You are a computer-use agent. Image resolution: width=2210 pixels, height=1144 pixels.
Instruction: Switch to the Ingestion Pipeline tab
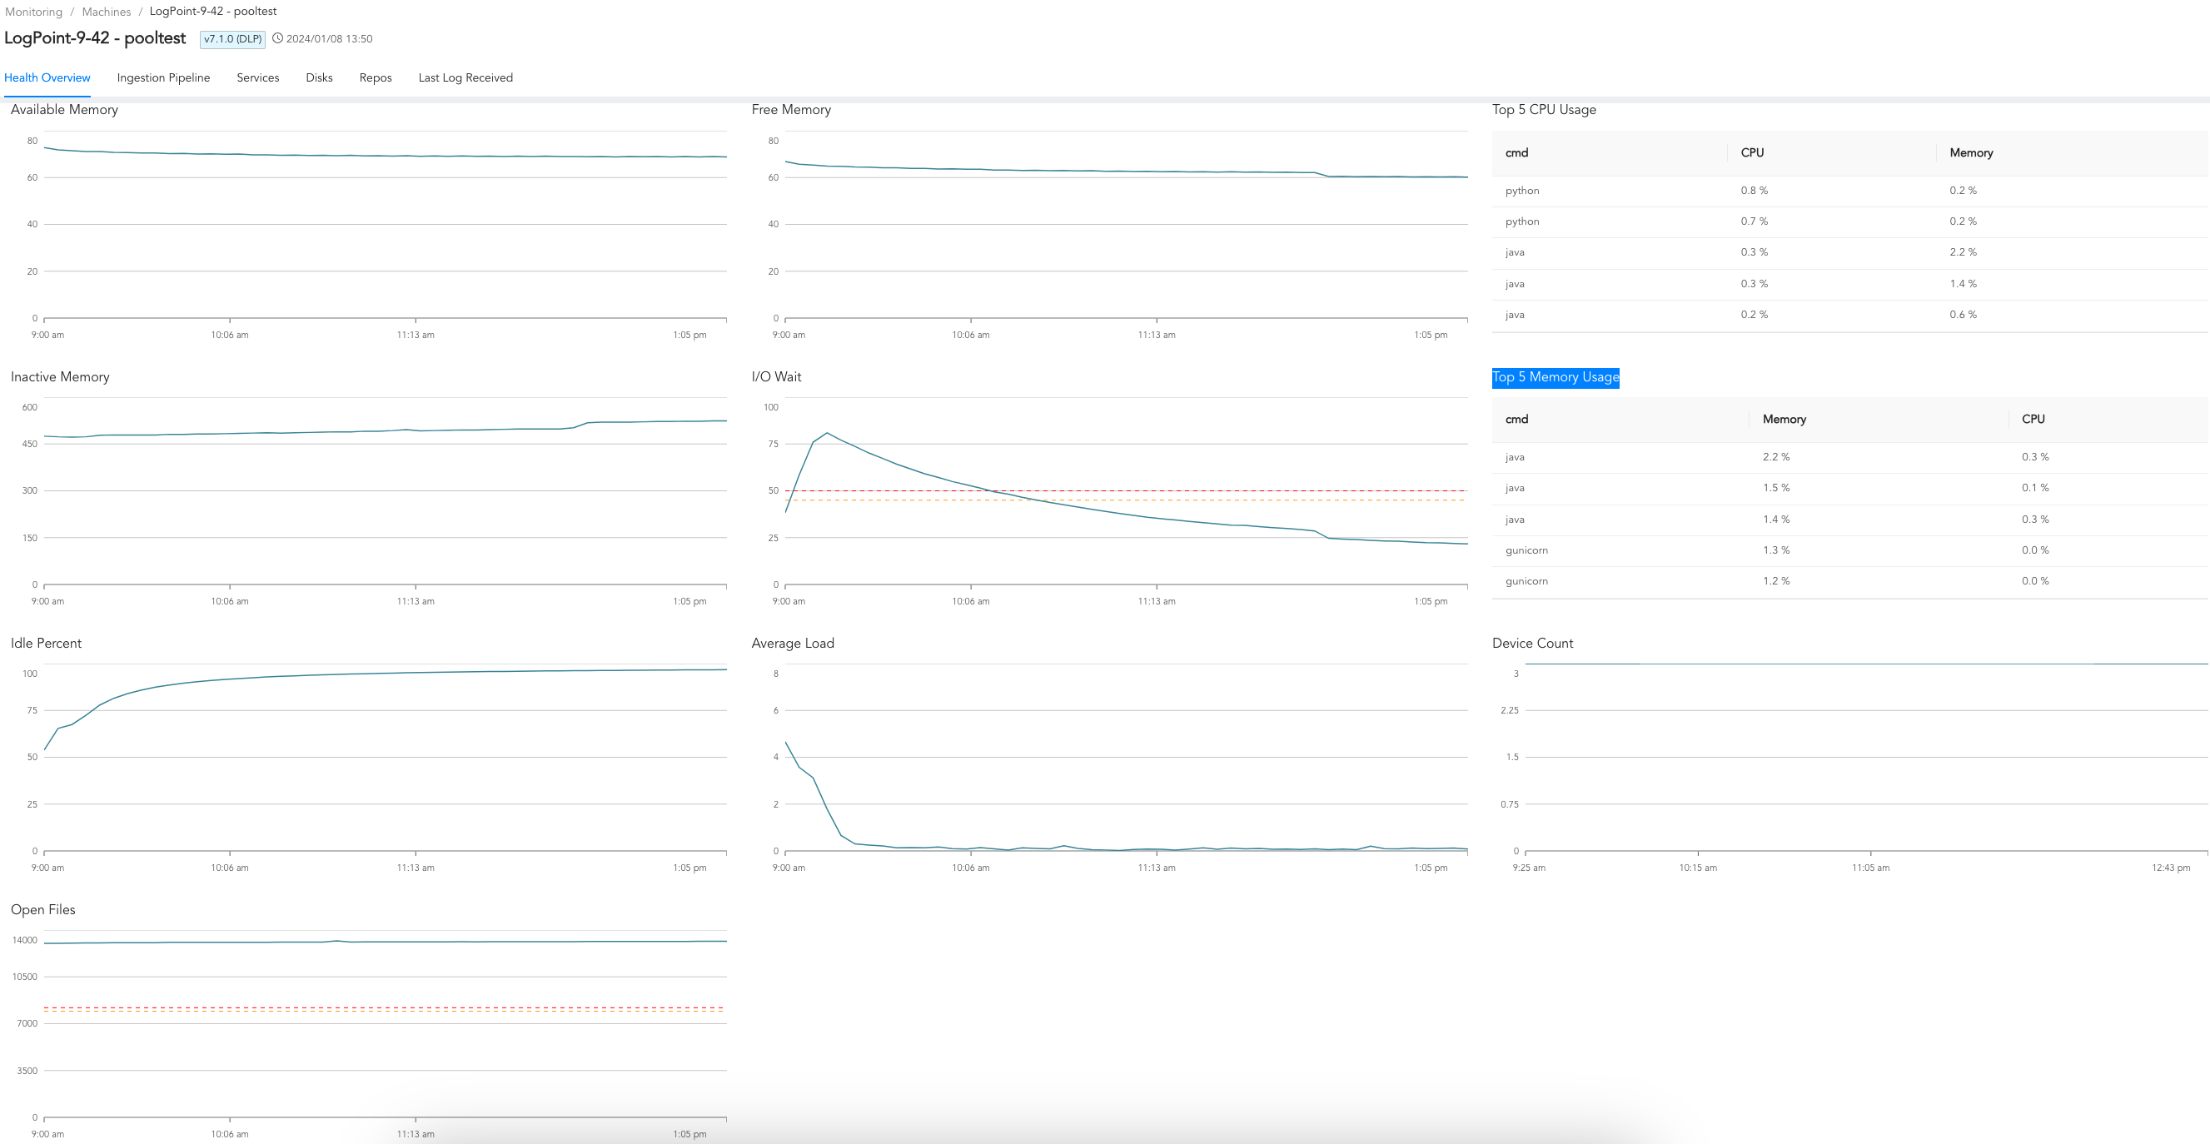163,77
